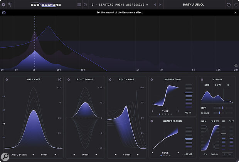This screenshot has width=239, height=162.
Task: Decrease Sub Layer octave with left arrow
Action: tap(33, 155)
